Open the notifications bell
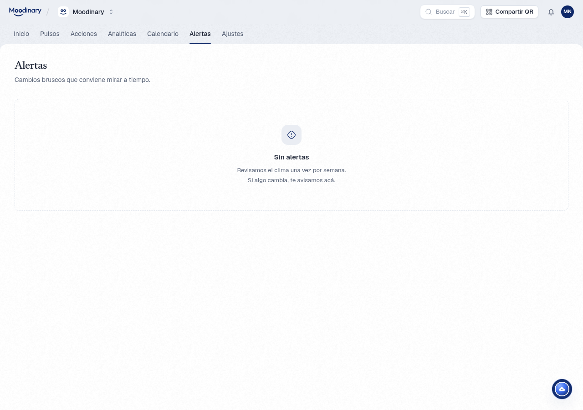The image size is (583, 410). 551,12
